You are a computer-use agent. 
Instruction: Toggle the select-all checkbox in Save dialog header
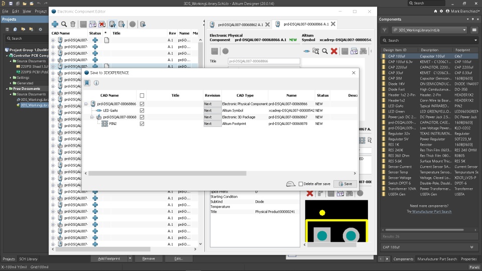click(142, 95)
